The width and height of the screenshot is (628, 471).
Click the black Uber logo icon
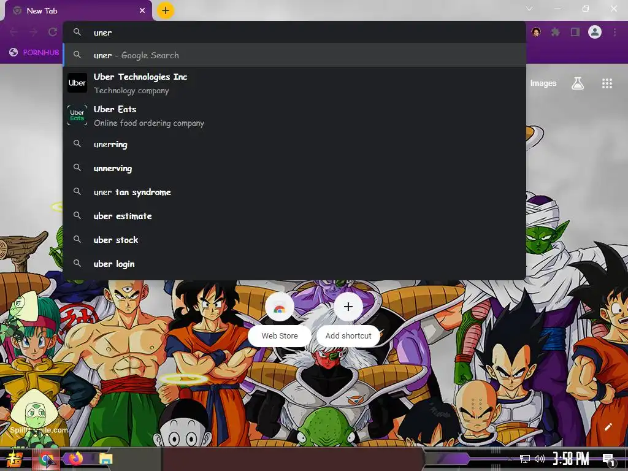coord(77,83)
